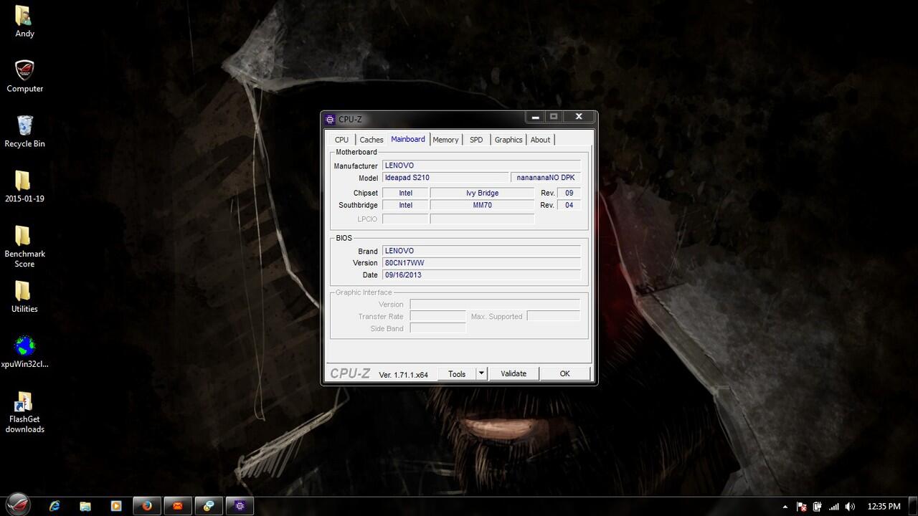918x516 pixels.
Task: Minimize the CPU-Z window
Action: tap(535, 117)
